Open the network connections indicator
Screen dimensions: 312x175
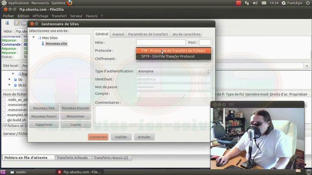(x=247, y=3)
